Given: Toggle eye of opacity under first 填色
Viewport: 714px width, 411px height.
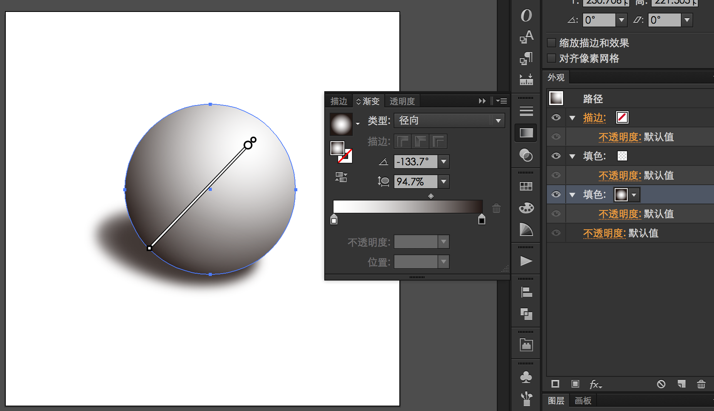Looking at the screenshot, I should click(556, 175).
